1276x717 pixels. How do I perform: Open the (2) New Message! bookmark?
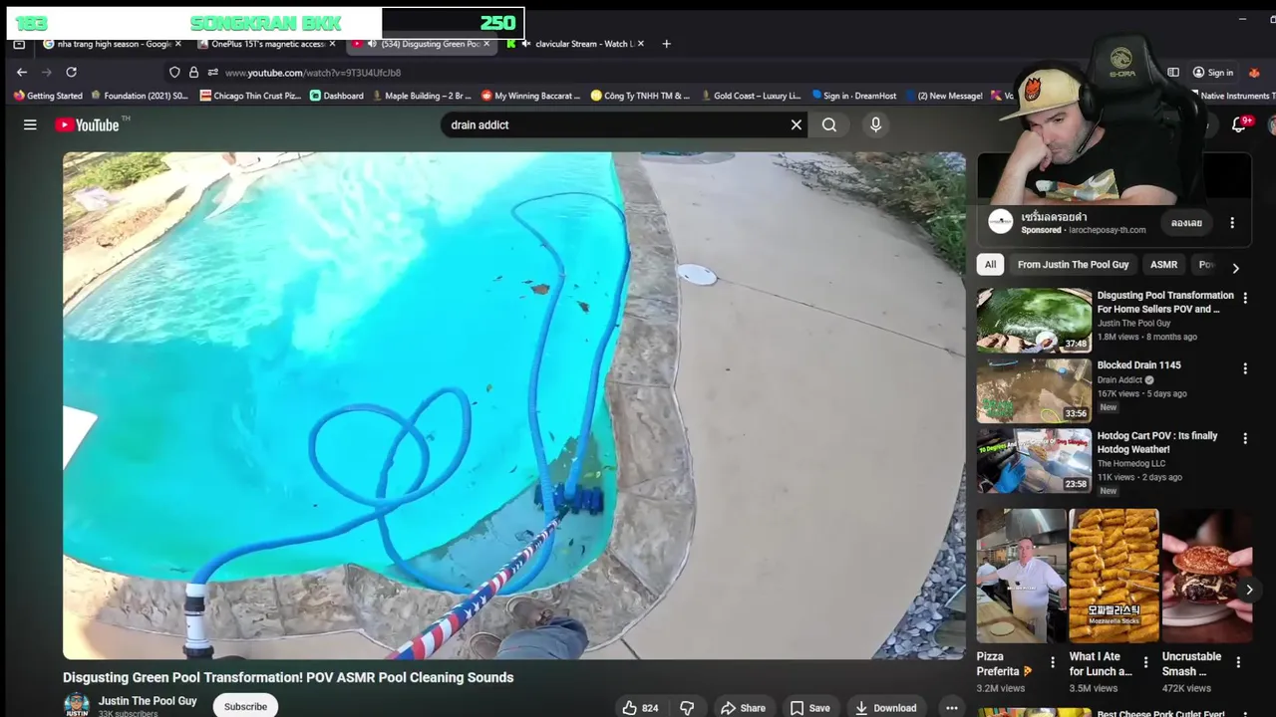(943, 96)
